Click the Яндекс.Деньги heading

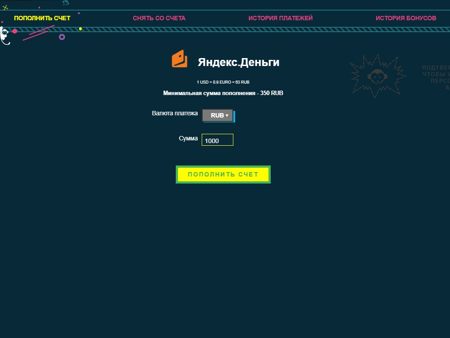pos(238,62)
